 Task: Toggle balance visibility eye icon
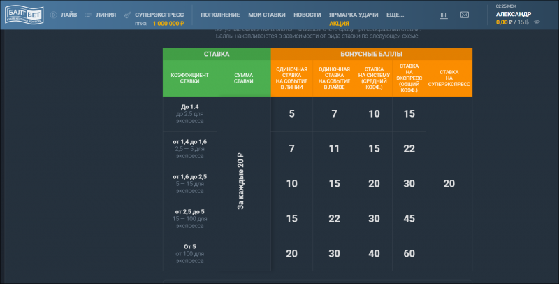(x=537, y=22)
